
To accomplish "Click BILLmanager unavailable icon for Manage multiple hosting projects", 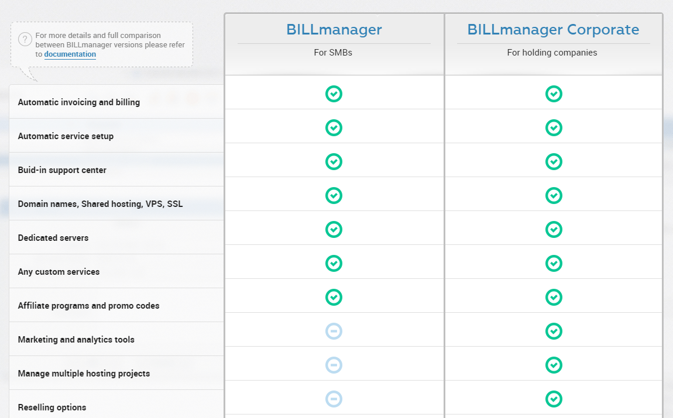I will (x=334, y=365).
